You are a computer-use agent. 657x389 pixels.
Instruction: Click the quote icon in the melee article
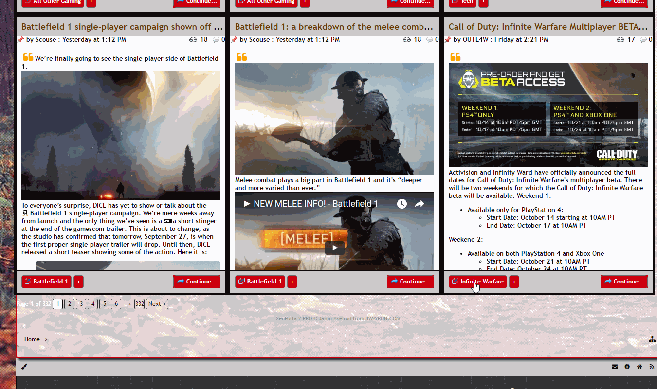coord(241,56)
